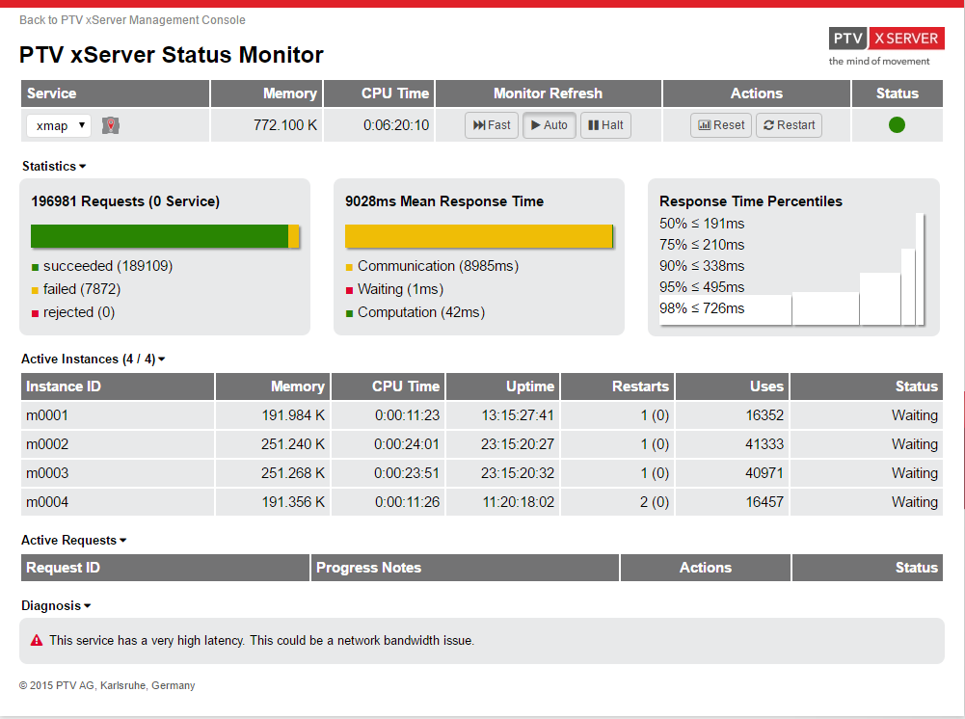Image resolution: width=965 pixels, height=719 pixels.
Task: Enable Auto monitor refresh
Action: tap(550, 125)
